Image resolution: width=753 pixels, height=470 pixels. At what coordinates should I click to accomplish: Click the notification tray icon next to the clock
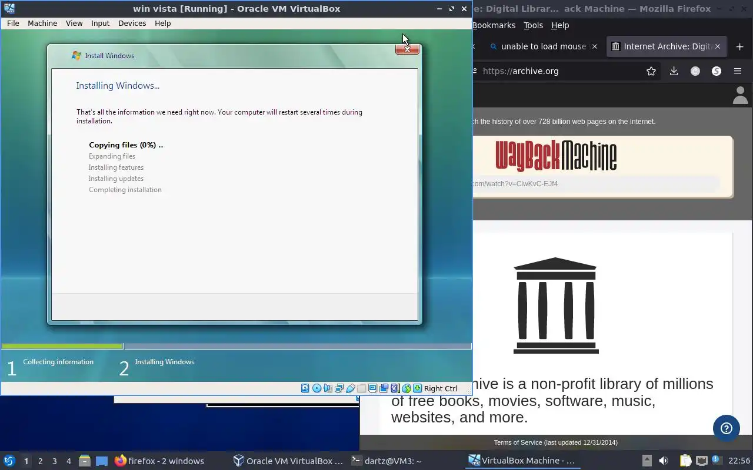click(x=716, y=460)
